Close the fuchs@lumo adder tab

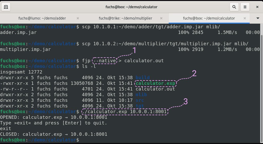(78, 18)
